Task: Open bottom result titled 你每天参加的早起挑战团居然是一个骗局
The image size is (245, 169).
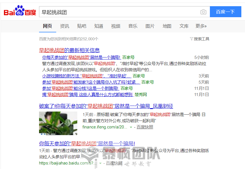Action: click(87, 143)
